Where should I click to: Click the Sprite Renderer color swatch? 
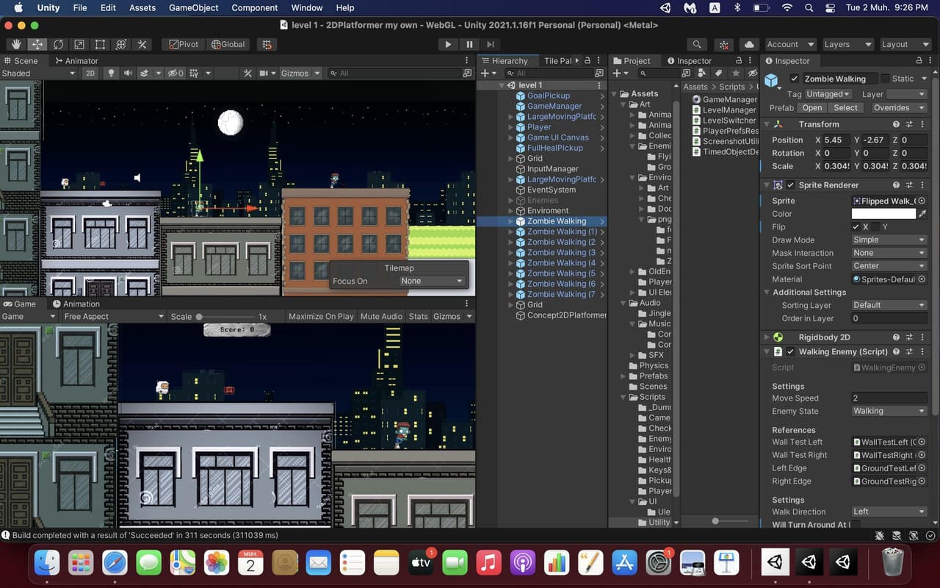(x=883, y=214)
